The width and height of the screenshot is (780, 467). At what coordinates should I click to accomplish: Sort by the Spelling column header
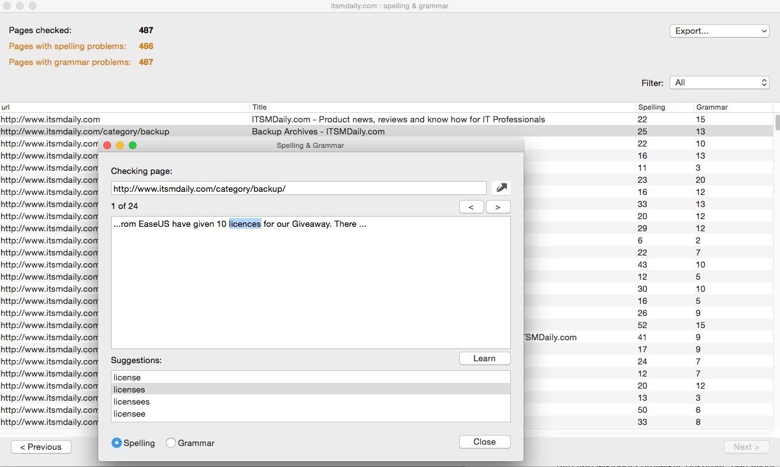click(664, 107)
